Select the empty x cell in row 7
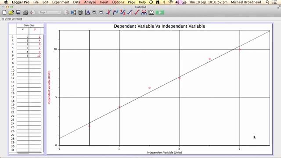The image size is (281, 158). [23, 59]
